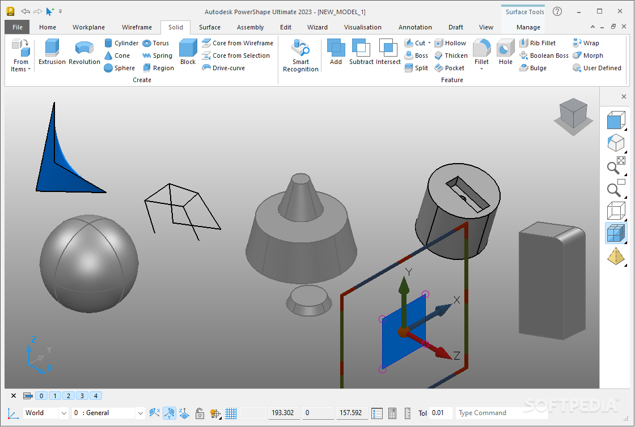Apply the Pocket feature
The height and width of the screenshot is (427, 635).
coord(450,68)
